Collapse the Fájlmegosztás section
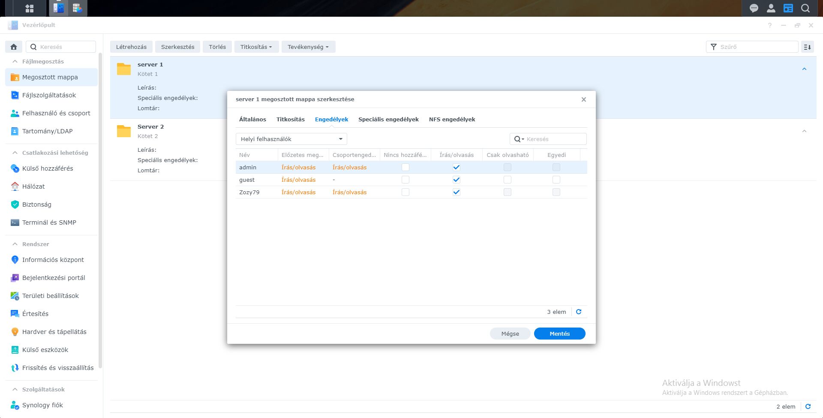 point(15,61)
